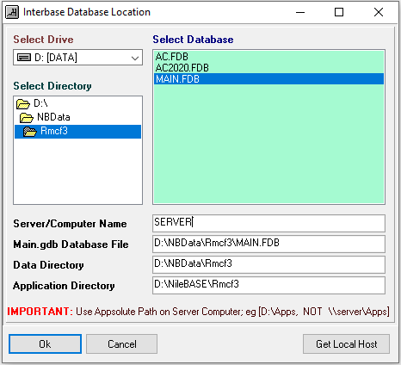Click the Application Directory input field

click(268, 285)
